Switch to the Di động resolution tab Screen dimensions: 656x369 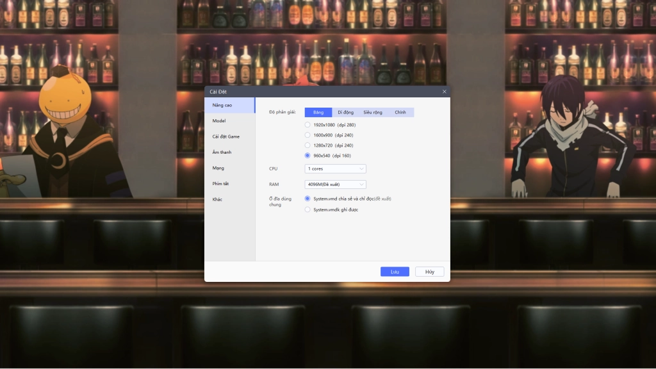click(345, 112)
